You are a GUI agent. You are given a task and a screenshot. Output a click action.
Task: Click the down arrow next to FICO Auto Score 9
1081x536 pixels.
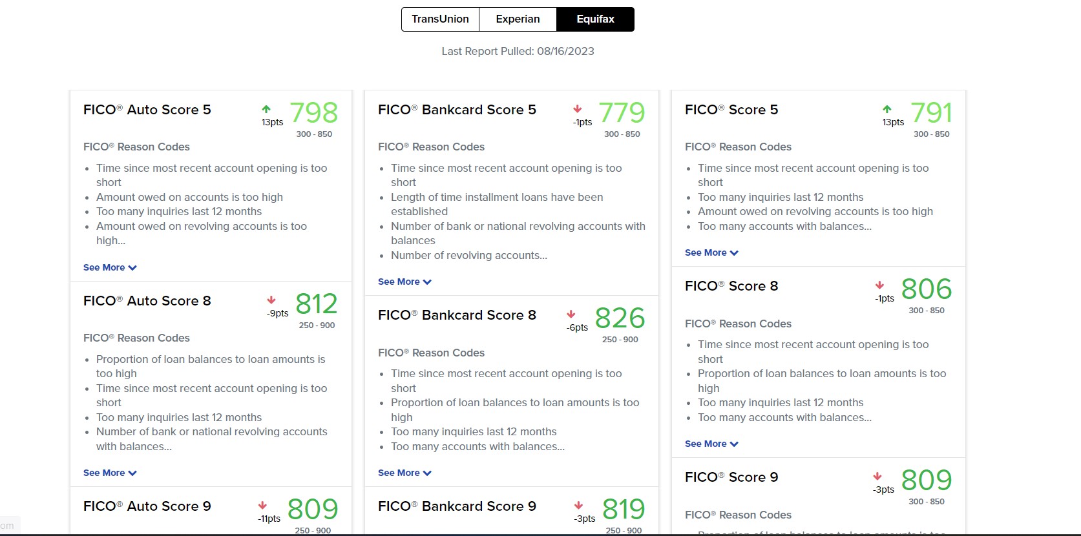(262, 506)
